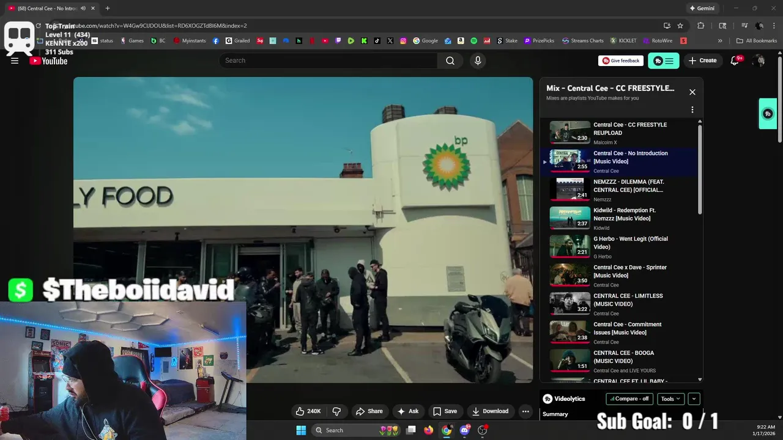
Task: Open the All Bookmarks folder
Action: pos(757,41)
